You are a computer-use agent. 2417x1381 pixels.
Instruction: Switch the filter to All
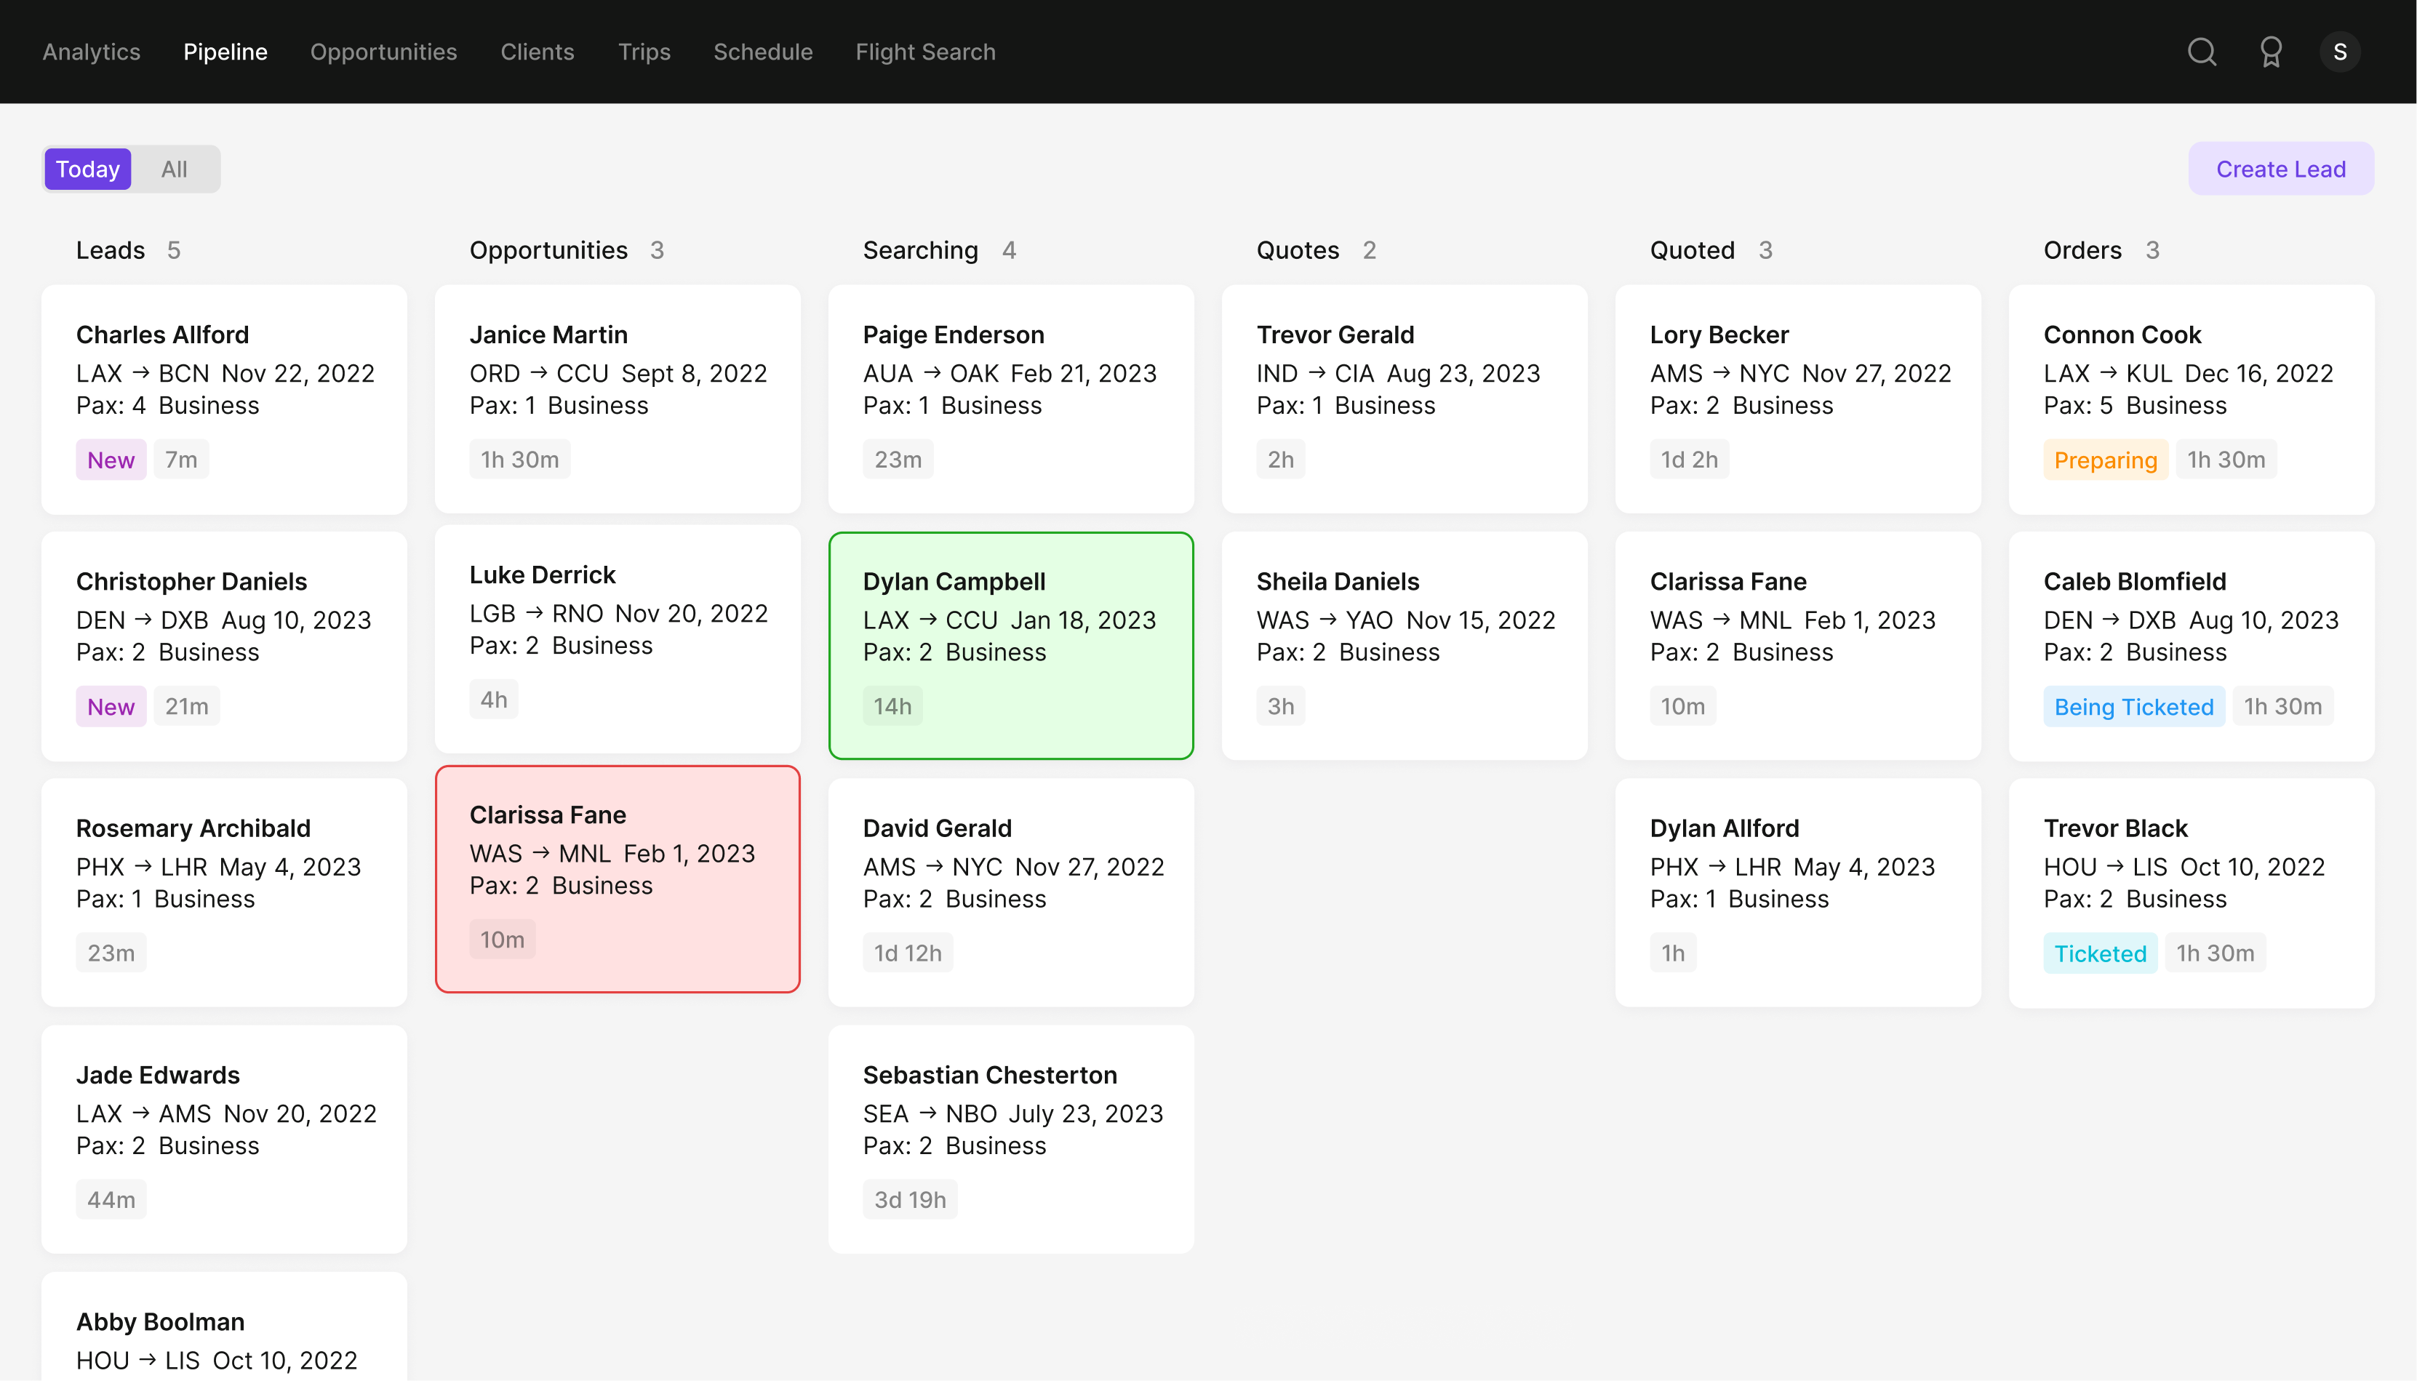click(175, 169)
